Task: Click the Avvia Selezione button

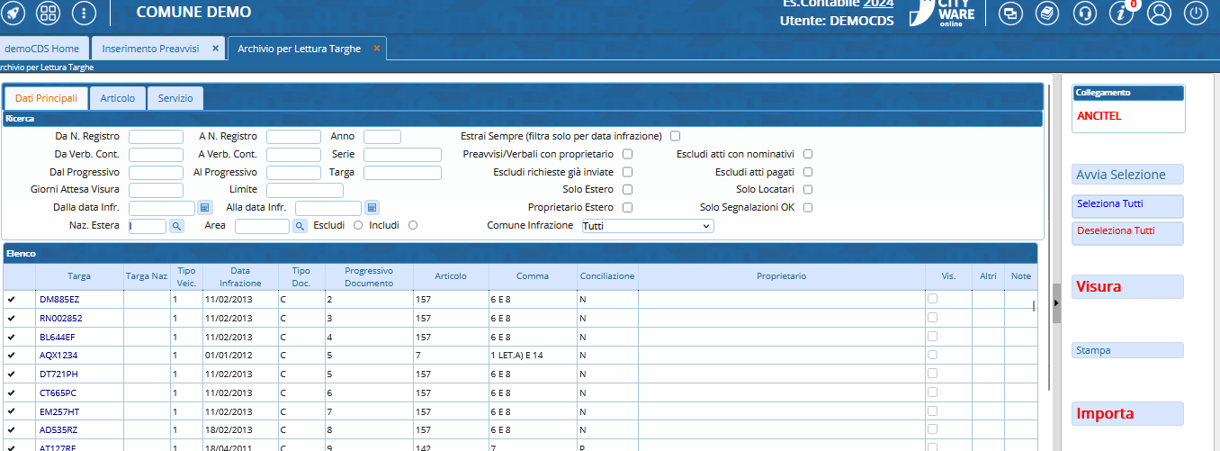Action: tap(1128, 175)
